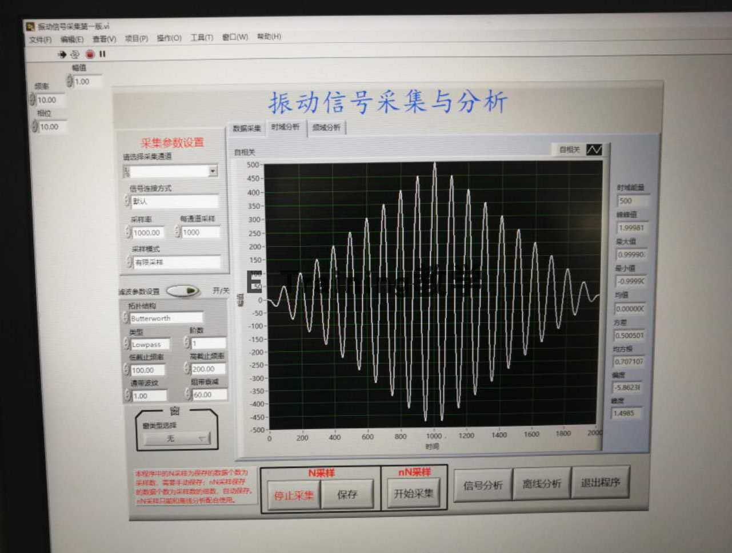Image resolution: width=732 pixels, height=553 pixels.
Task: Switch to the 数据采集 tab
Action: [247, 128]
